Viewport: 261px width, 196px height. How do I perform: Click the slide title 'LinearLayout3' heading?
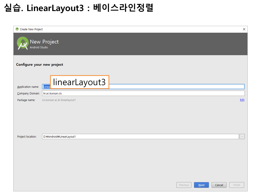tap(55, 8)
